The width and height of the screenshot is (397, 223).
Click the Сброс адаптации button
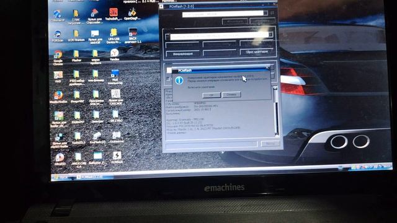click(x=256, y=51)
